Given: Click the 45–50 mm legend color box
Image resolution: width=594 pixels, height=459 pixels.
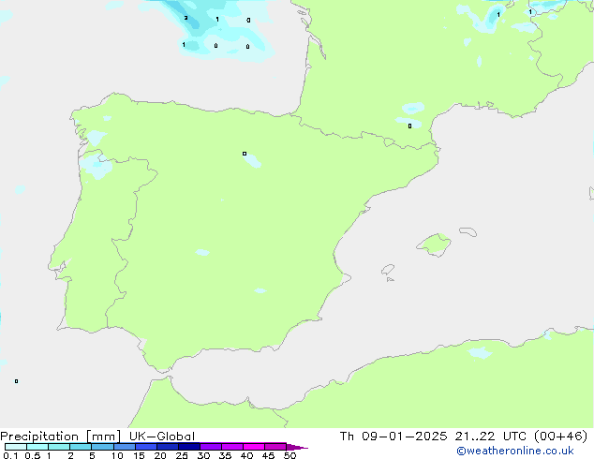Looking at the screenshot, I should pos(275,447).
